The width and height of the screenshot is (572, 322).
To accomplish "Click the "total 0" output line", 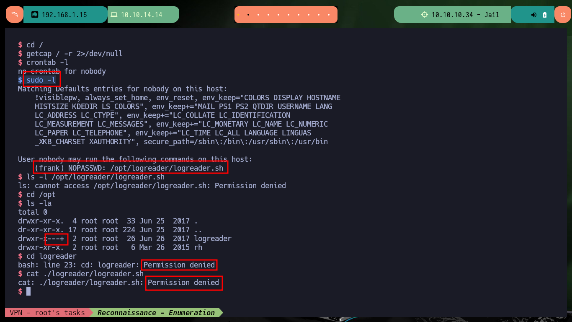I will pyautogui.click(x=33, y=212).
